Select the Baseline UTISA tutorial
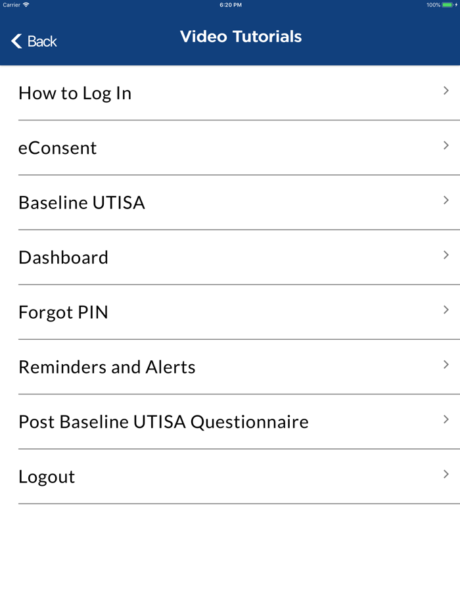The width and height of the screenshot is (460, 614). (81, 202)
